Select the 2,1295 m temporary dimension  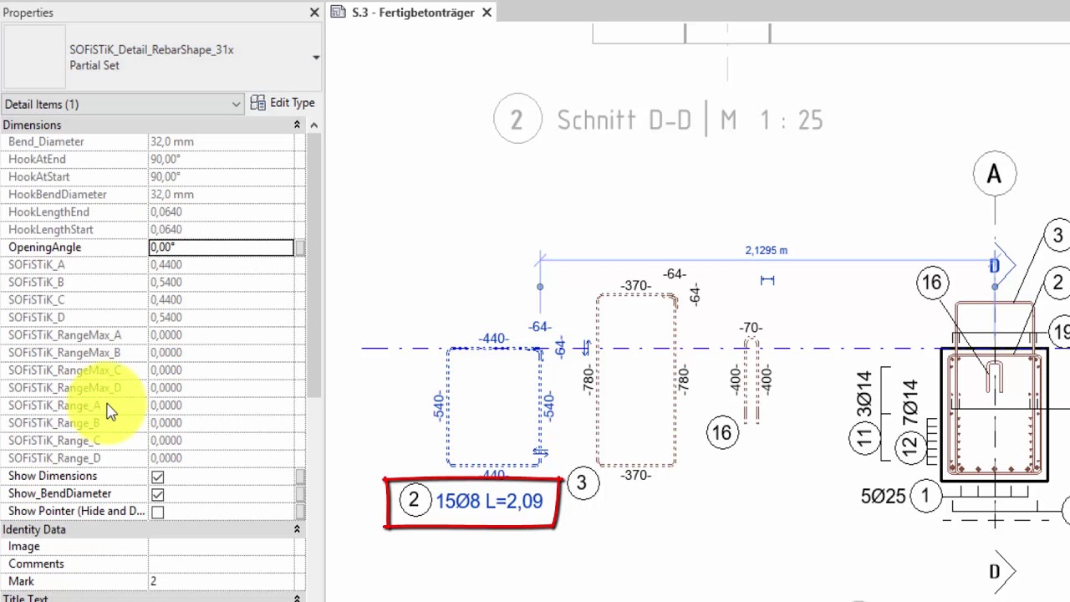(766, 250)
